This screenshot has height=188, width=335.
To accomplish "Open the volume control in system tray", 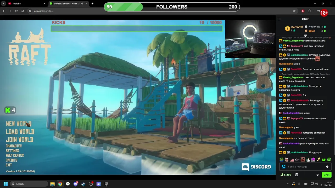I will (316, 184).
